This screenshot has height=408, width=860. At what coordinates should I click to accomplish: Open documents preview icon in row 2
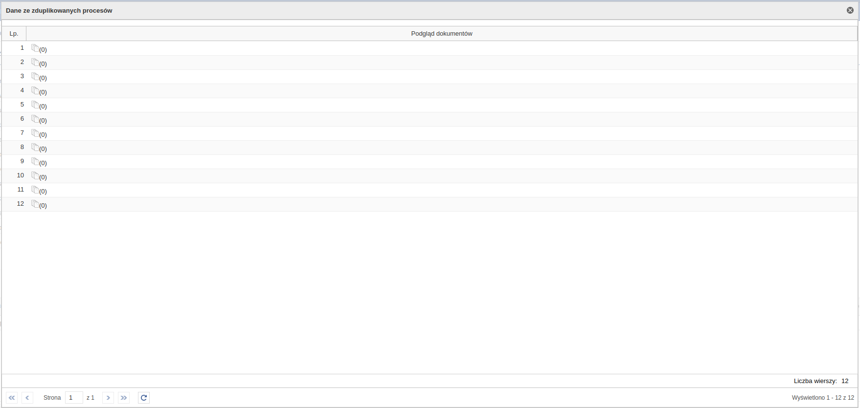(35, 62)
